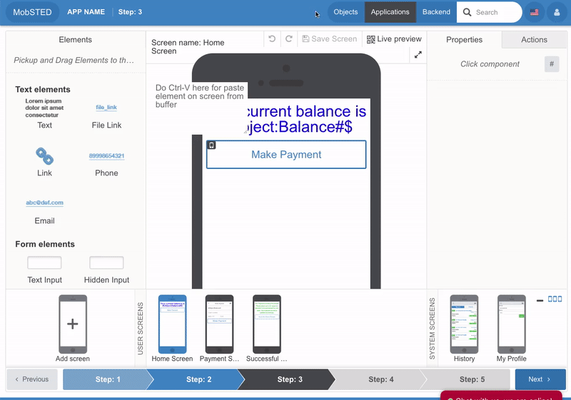This screenshot has width=571, height=400.
Task: Pick the Phone element
Action: point(106,165)
